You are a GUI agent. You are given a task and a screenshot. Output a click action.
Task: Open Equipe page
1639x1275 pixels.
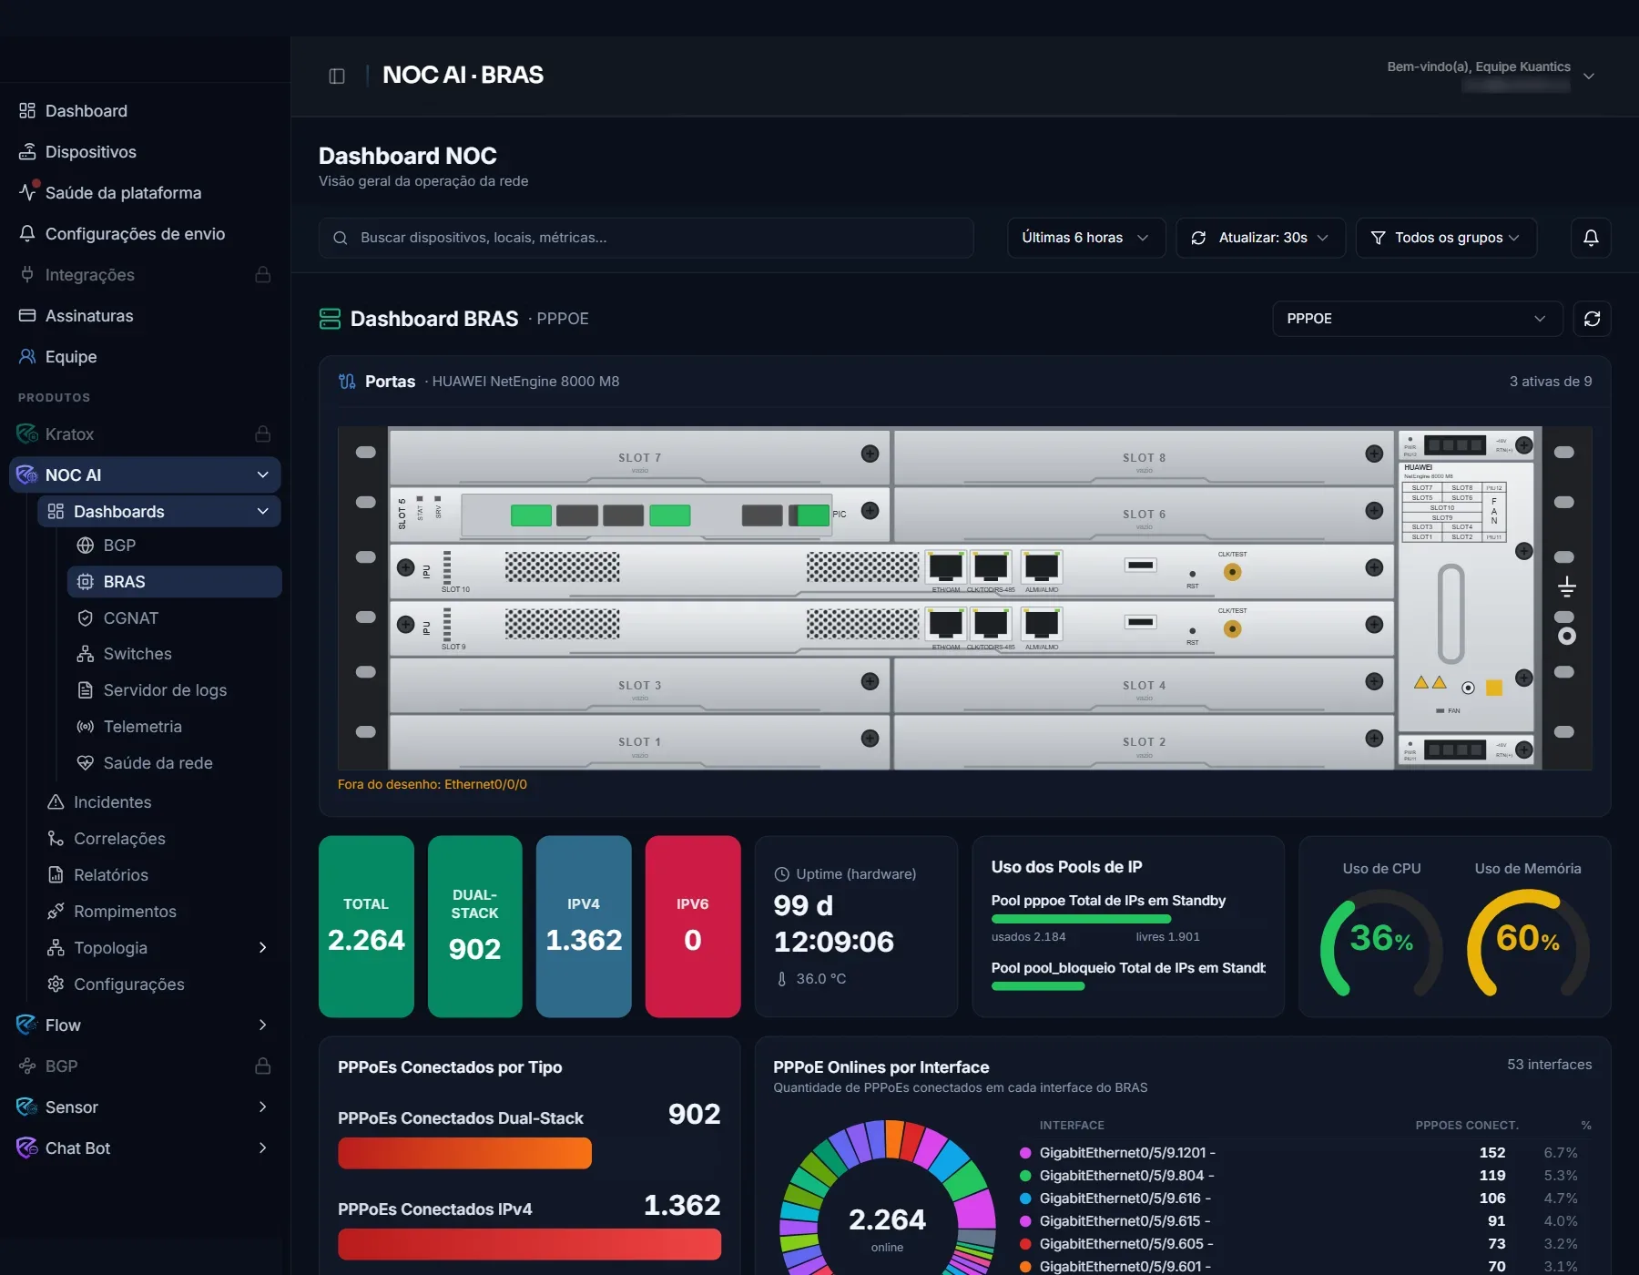pyautogui.click(x=145, y=357)
